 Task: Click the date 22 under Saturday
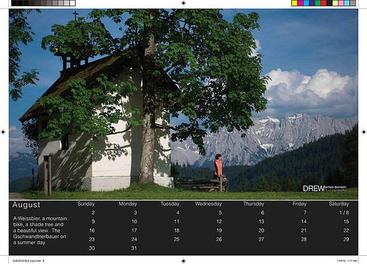346,231
